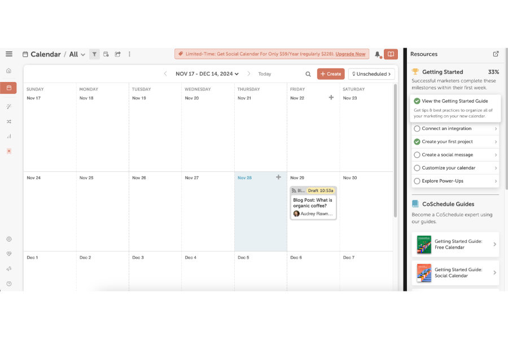The height and width of the screenshot is (339, 508).
Task: Expand the Unscheduled drawer
Action: pos(371,74)
